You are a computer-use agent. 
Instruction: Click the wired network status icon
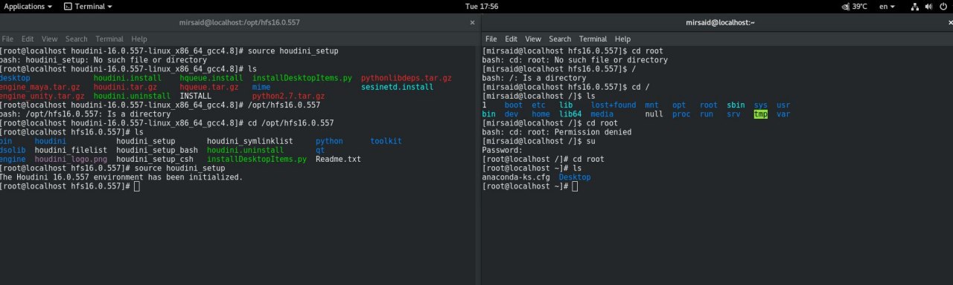(915, 6)
